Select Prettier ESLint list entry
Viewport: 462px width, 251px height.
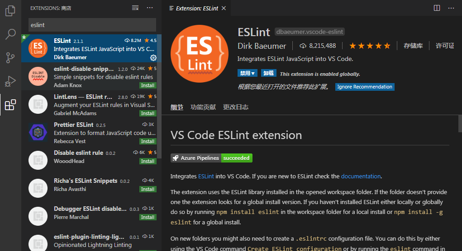(x=91, y=132)
